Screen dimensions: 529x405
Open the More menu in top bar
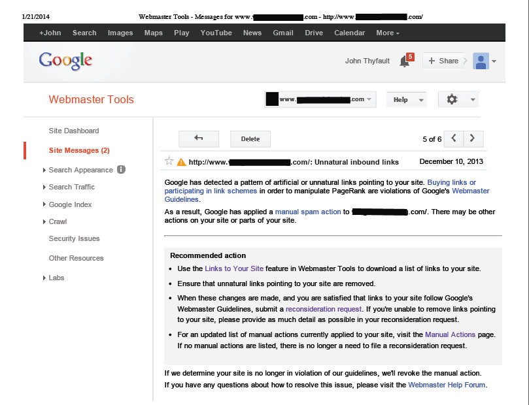click(388, 33)
